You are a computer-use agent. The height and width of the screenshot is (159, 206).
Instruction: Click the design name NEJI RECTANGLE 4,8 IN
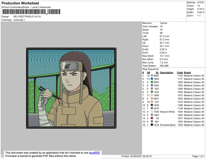click(27, 16)
